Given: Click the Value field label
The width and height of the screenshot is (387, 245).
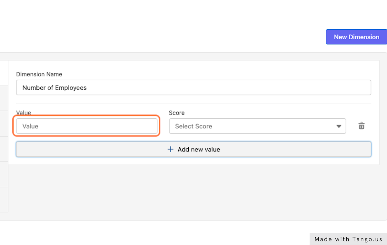Looking at the screenshot, I should (24, 113).
